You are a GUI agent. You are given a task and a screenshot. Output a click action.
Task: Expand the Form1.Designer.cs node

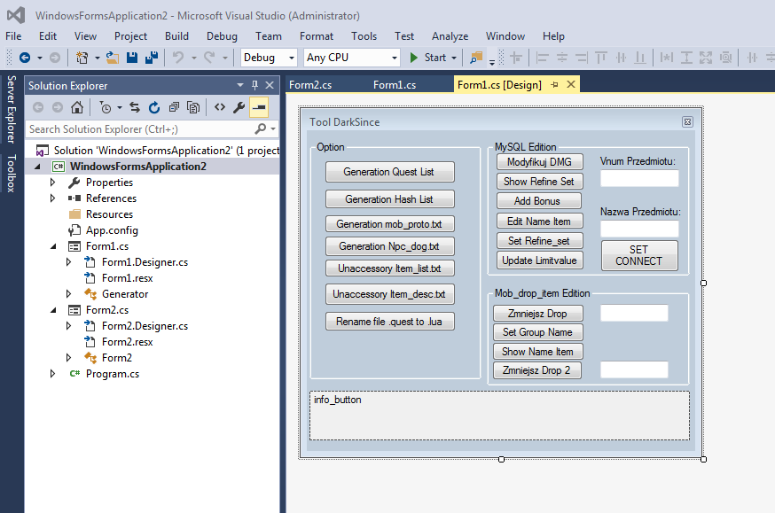pyautogui.click(x=68, y=262)
